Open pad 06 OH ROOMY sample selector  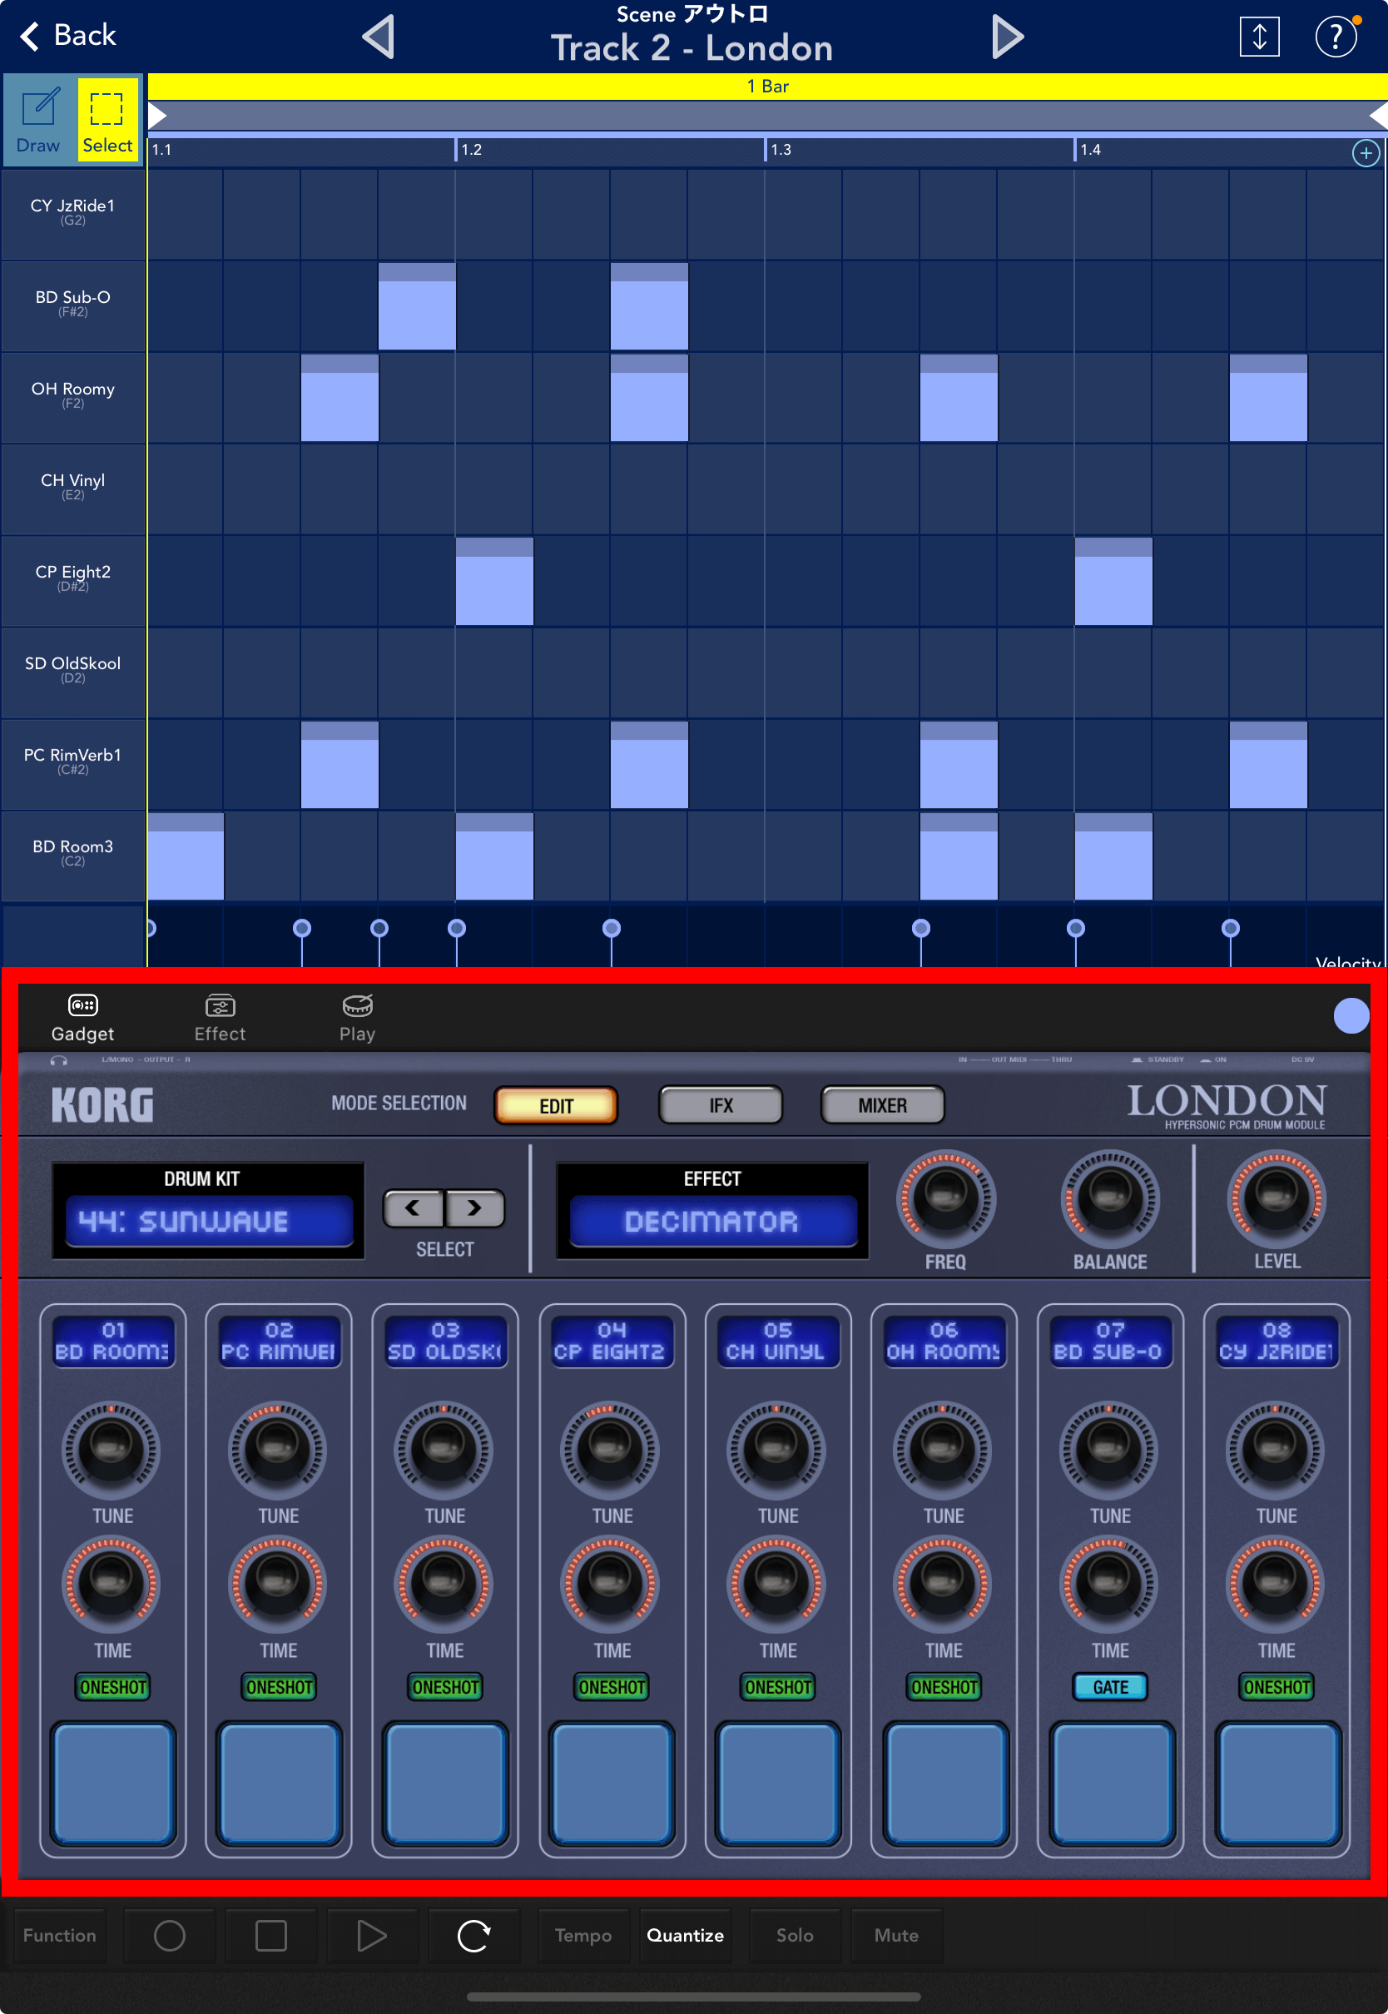(944, 1341)
